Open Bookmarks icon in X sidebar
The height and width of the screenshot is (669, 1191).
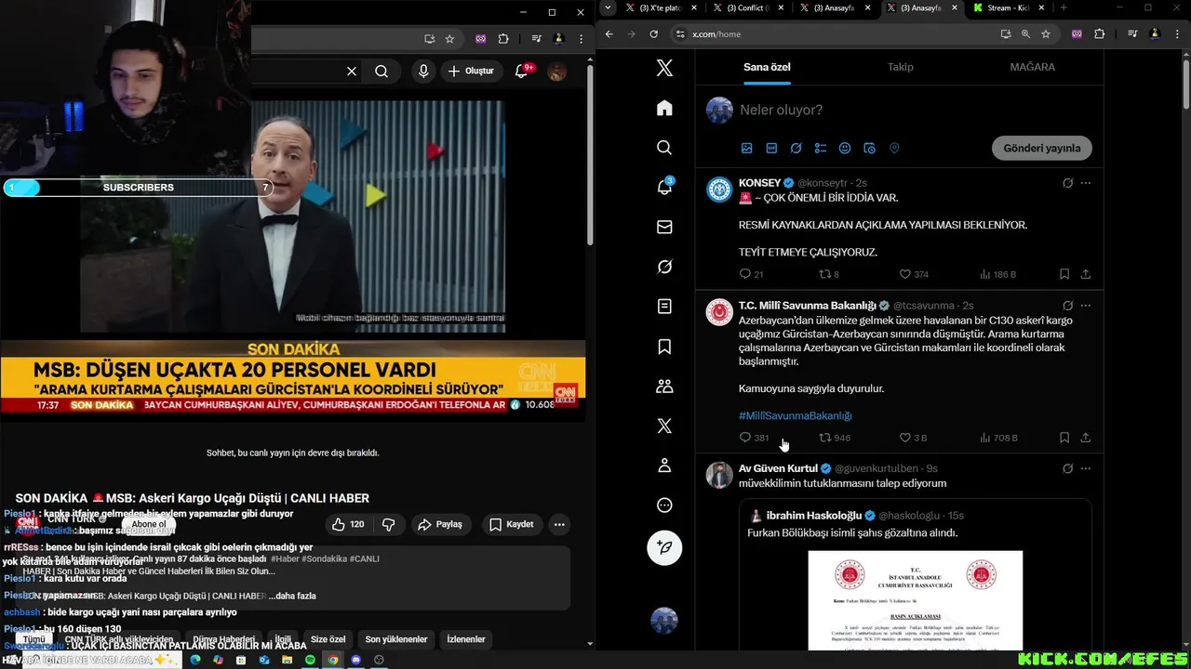point(664,347)
